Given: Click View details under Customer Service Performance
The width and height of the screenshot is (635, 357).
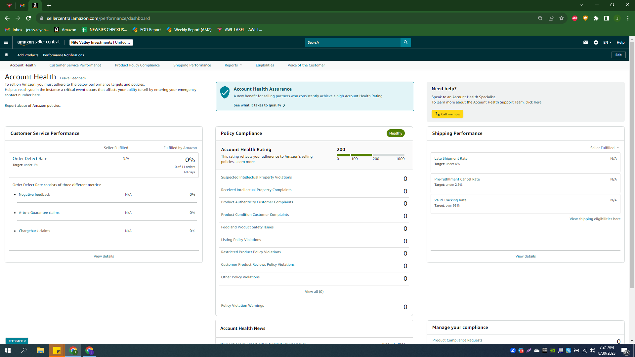Looking at the screenshot, I should (x=104, y=256).
